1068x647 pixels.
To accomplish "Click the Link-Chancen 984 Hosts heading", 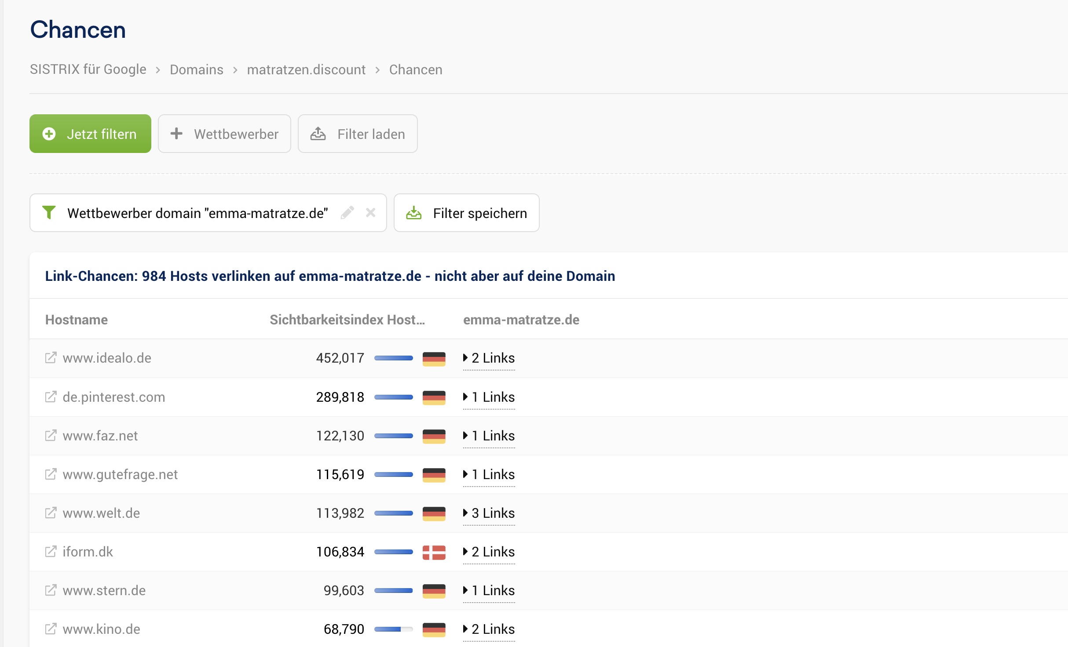I will pyautogui.click(x=330, y=276).
